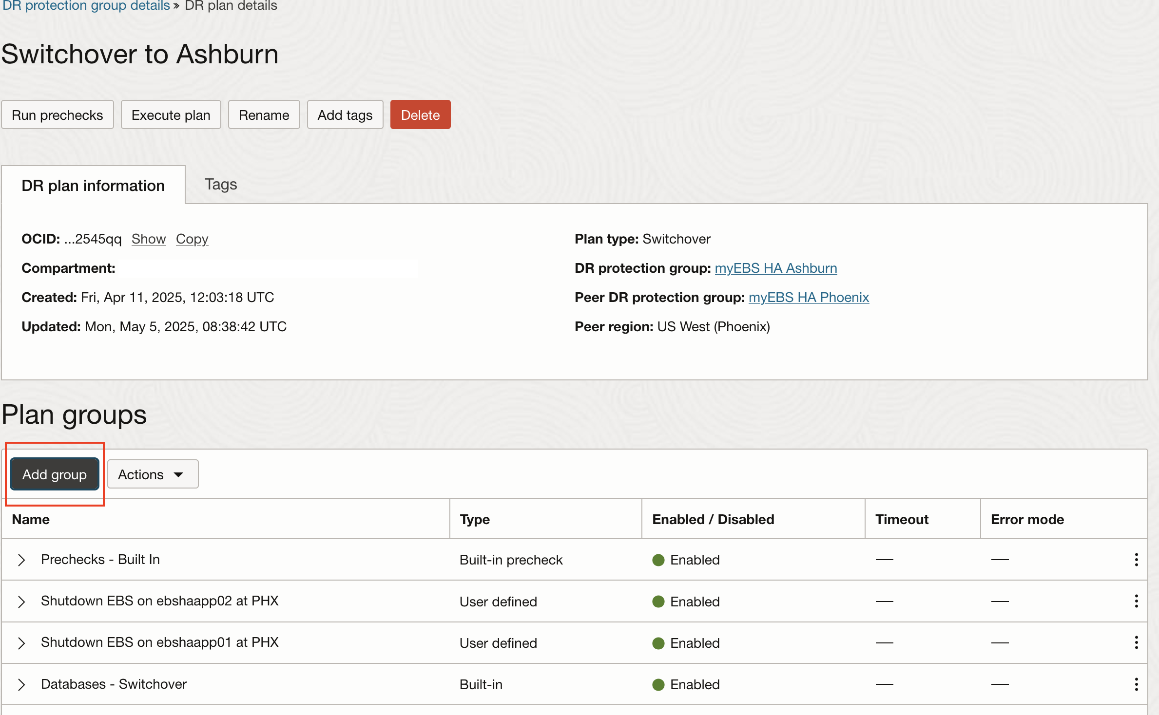Viewport: 1159px width, 715px height.
Task: Expand the Databases - Switchover group
Action: coord(21,684)
